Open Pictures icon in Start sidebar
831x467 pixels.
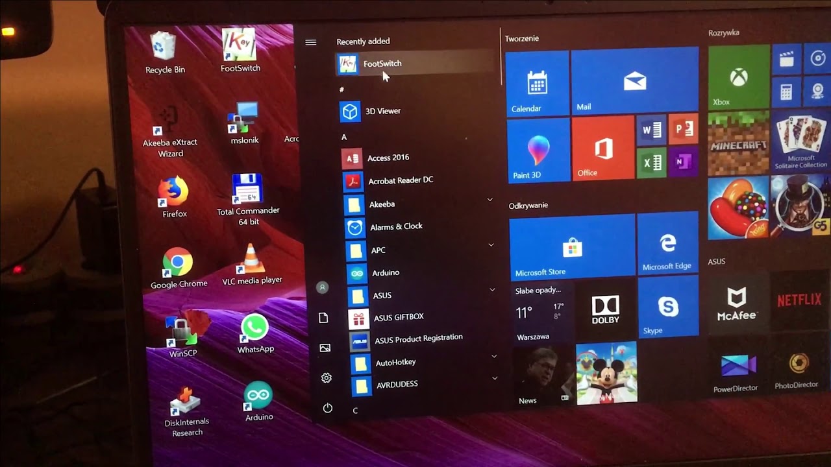(x=325, y=348)
